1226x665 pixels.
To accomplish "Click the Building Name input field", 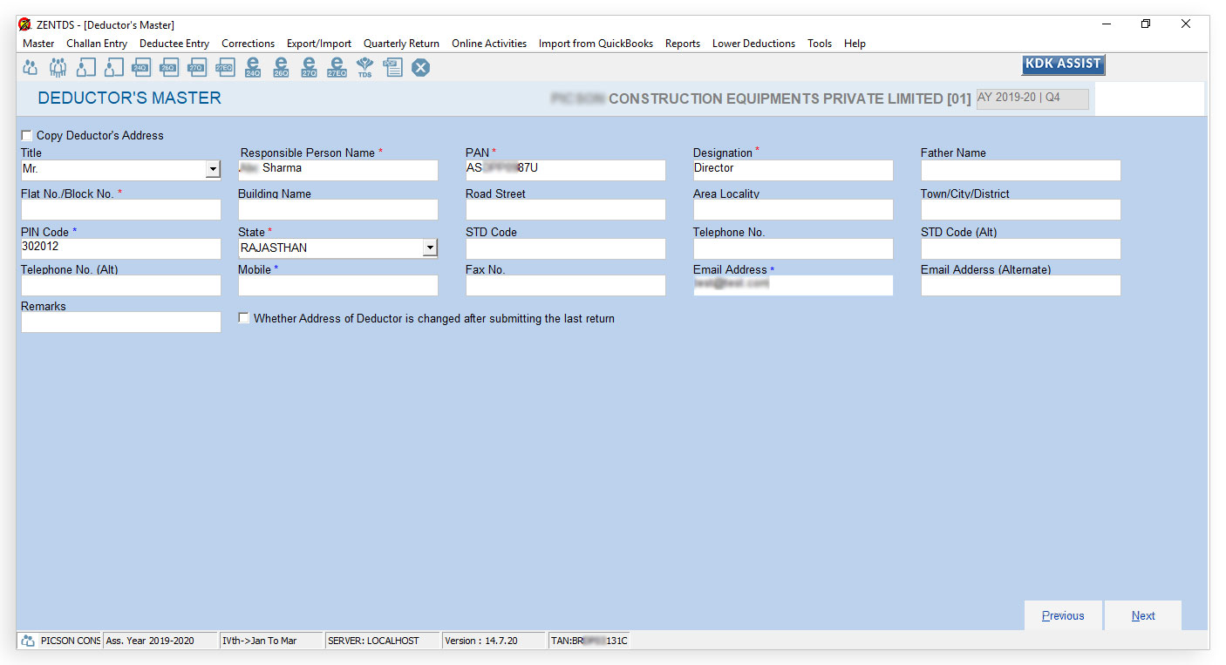I will [338, 209].
